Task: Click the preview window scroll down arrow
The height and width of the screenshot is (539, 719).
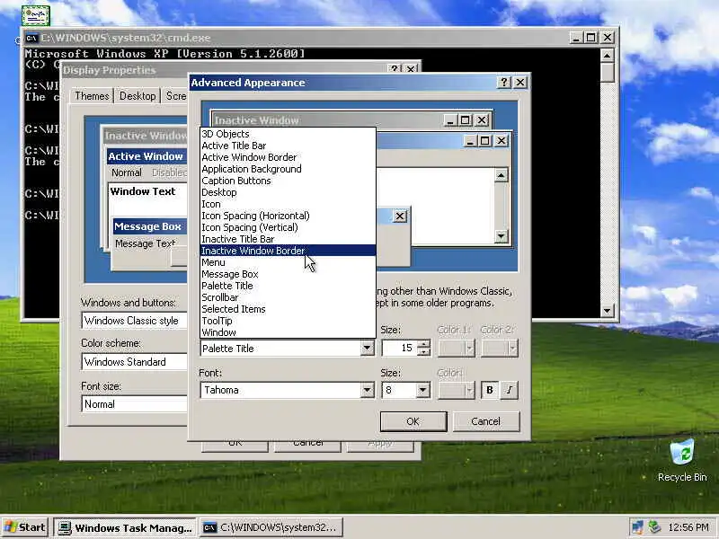Action: (x=502, y=236)
